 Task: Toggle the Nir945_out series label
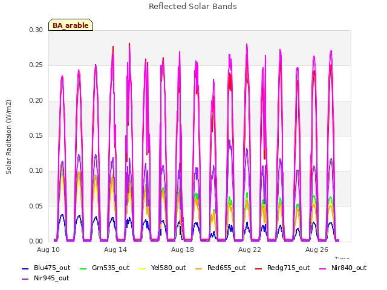(51, 278)
